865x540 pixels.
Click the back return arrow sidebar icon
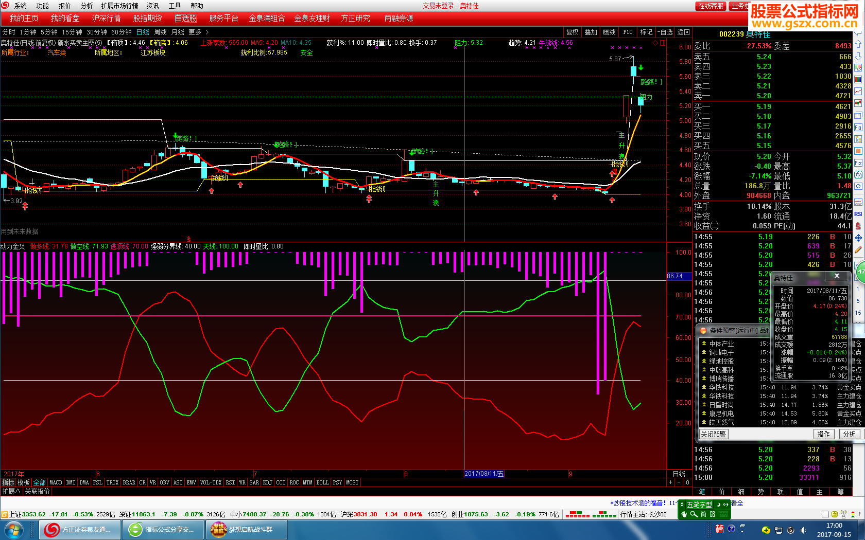(x=858, y=33)
